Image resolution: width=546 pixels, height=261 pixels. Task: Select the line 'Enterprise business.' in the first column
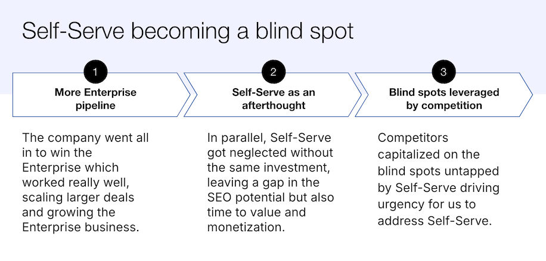[80, 227]
